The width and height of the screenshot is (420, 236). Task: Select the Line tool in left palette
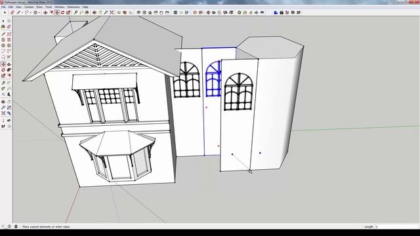point(3,34)
